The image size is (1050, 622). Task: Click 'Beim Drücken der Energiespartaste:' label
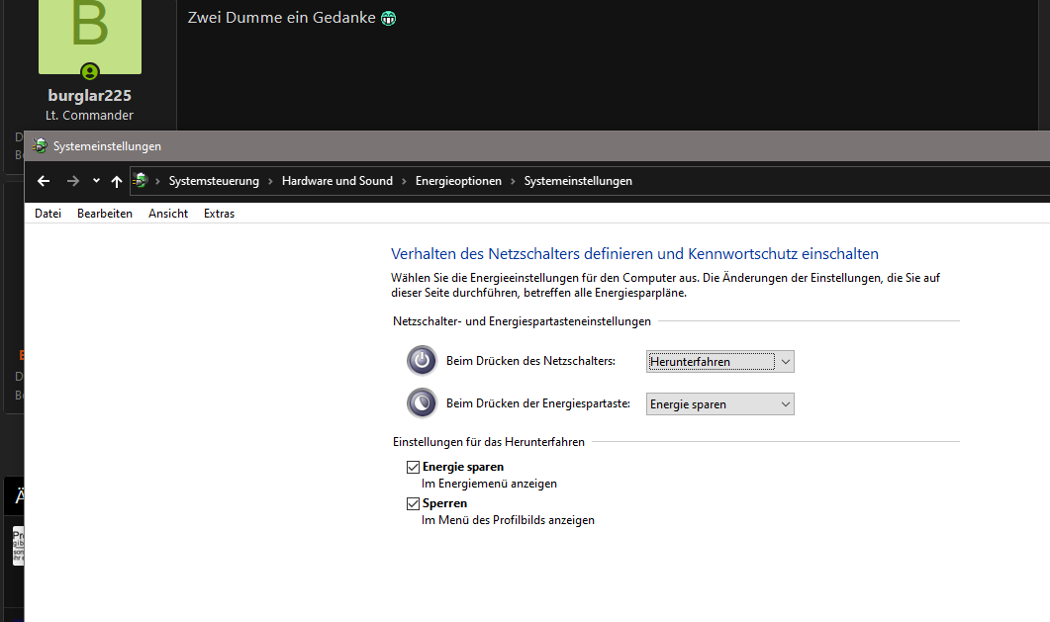537,403
